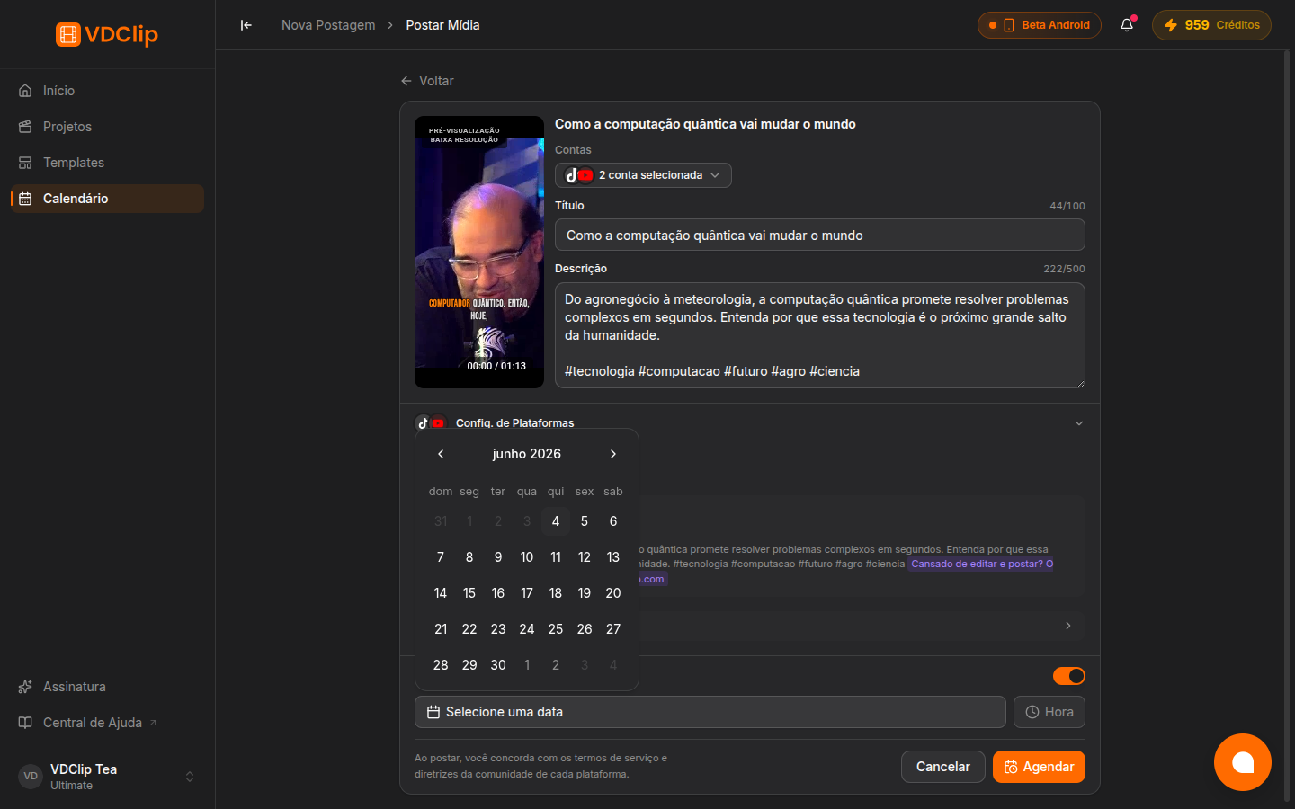1295x809 pixels.
Task: Open the notifications bell
Action: 1127,25
